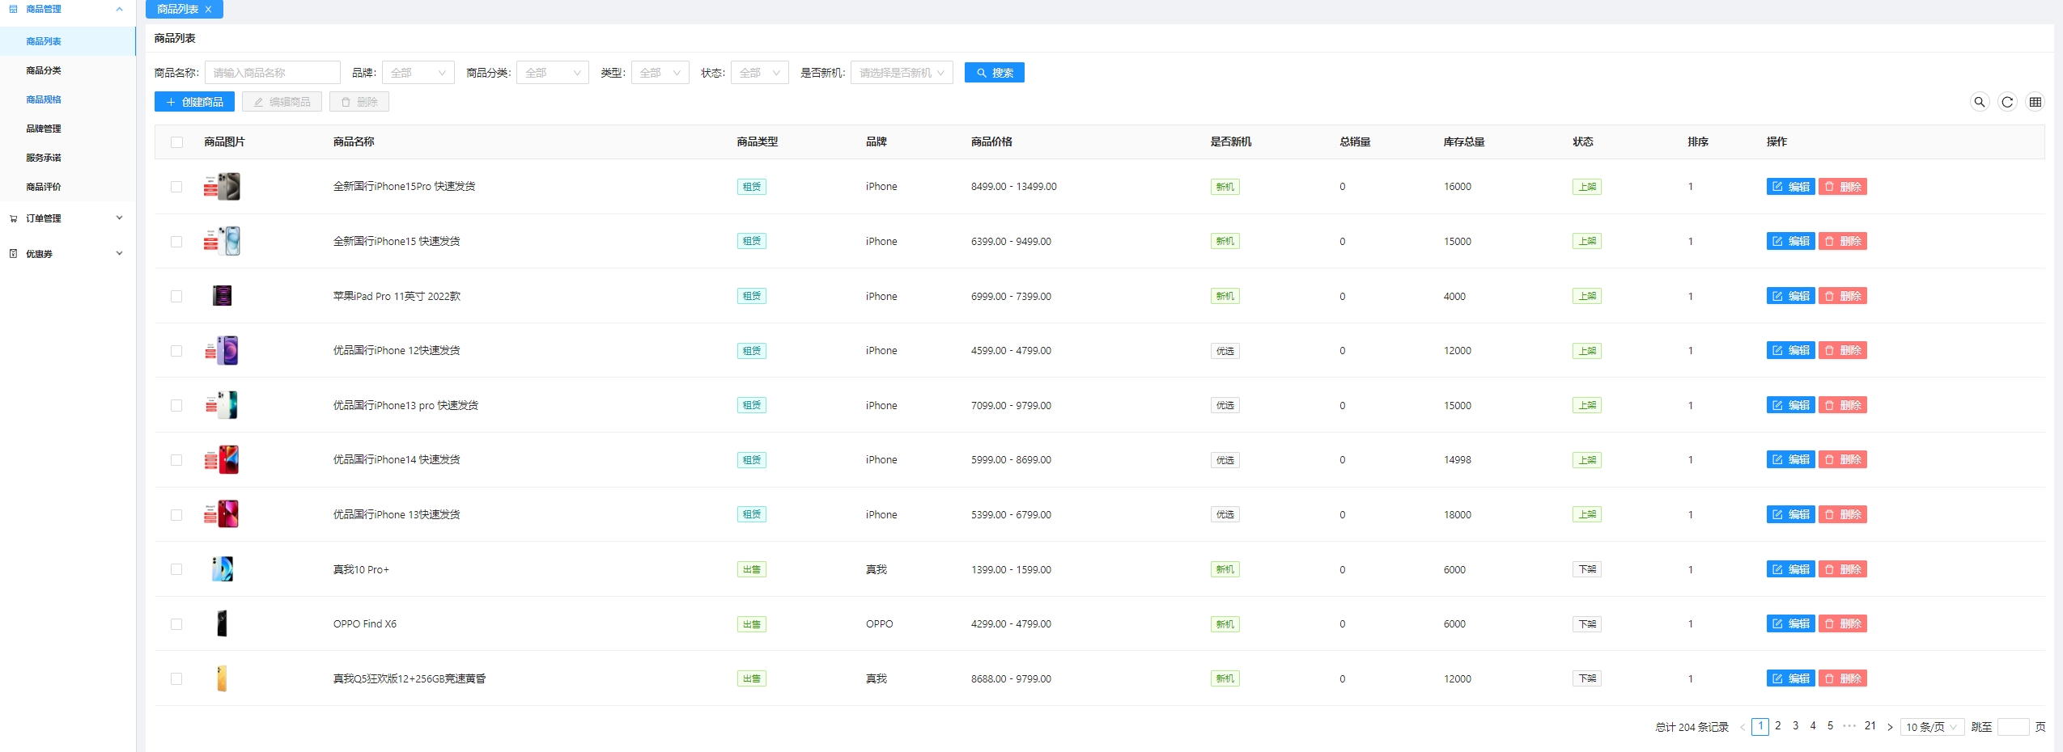
Task: Click the refresh table icon
Action: tap(2007, 102)
